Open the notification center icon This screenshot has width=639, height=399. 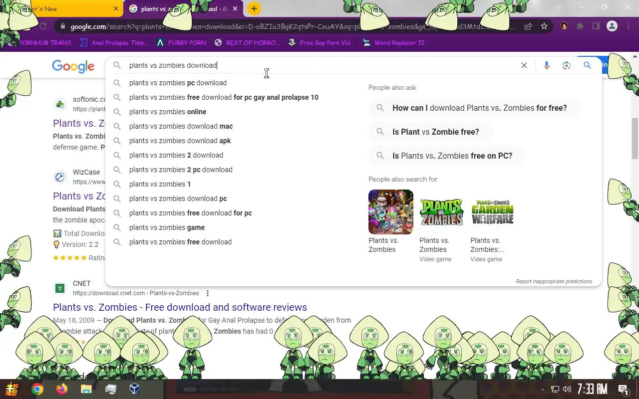click(623, 390)
